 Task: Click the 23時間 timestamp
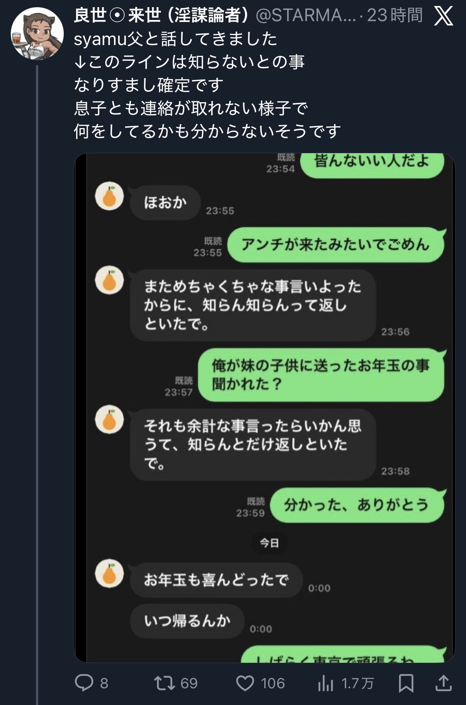tap(394, 16)
